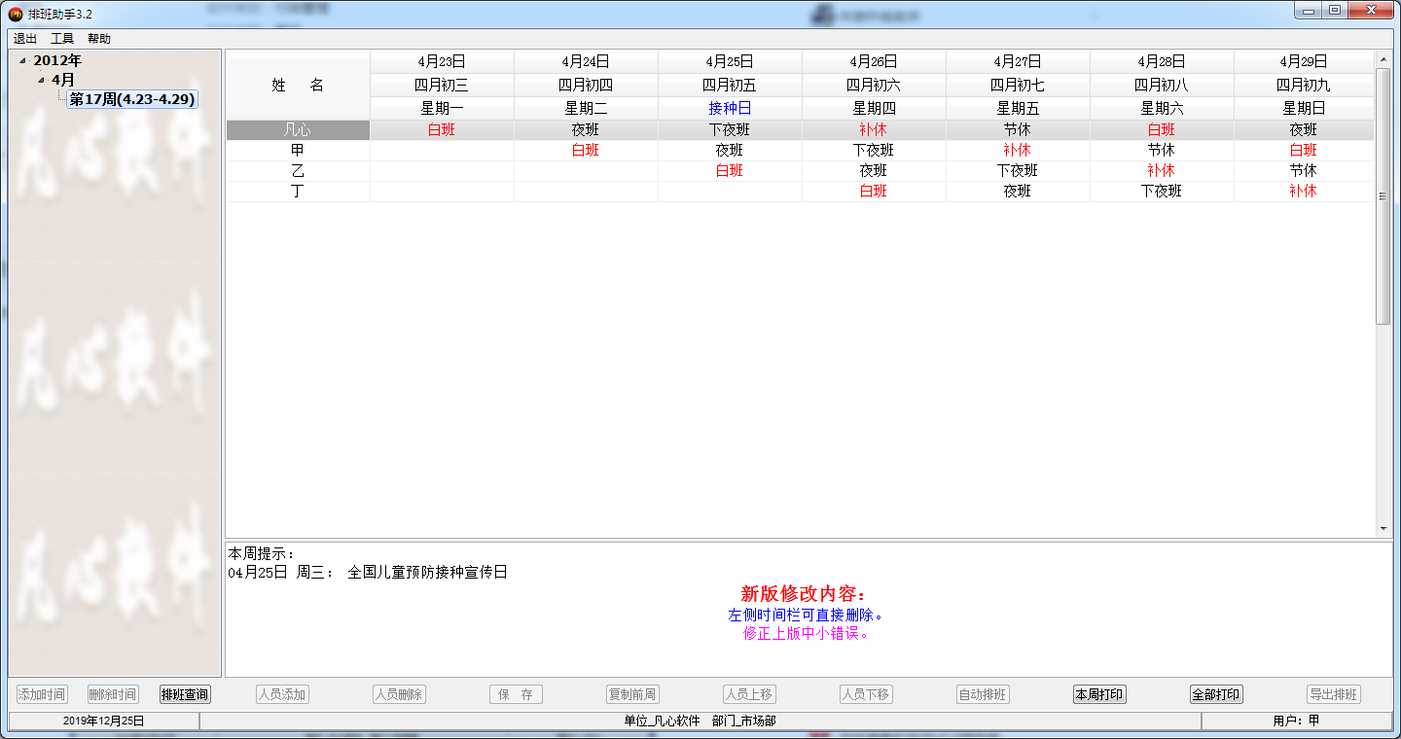Click the 星期六 weekday header
The image size is (1401, 739).
point(1162,108)
